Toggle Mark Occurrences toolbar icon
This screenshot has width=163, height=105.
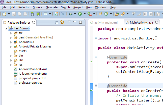tap(139, 14)
